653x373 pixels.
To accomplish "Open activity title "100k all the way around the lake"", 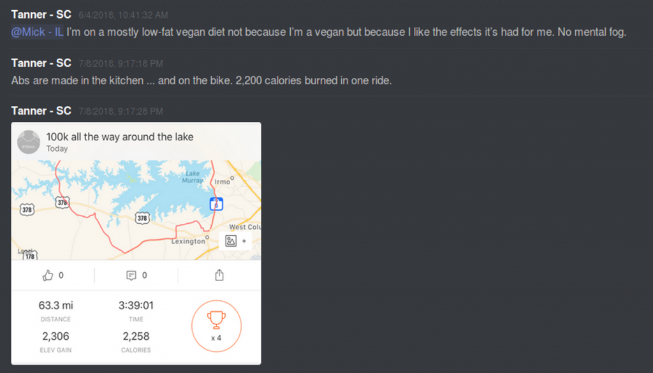I will [119, 136].
